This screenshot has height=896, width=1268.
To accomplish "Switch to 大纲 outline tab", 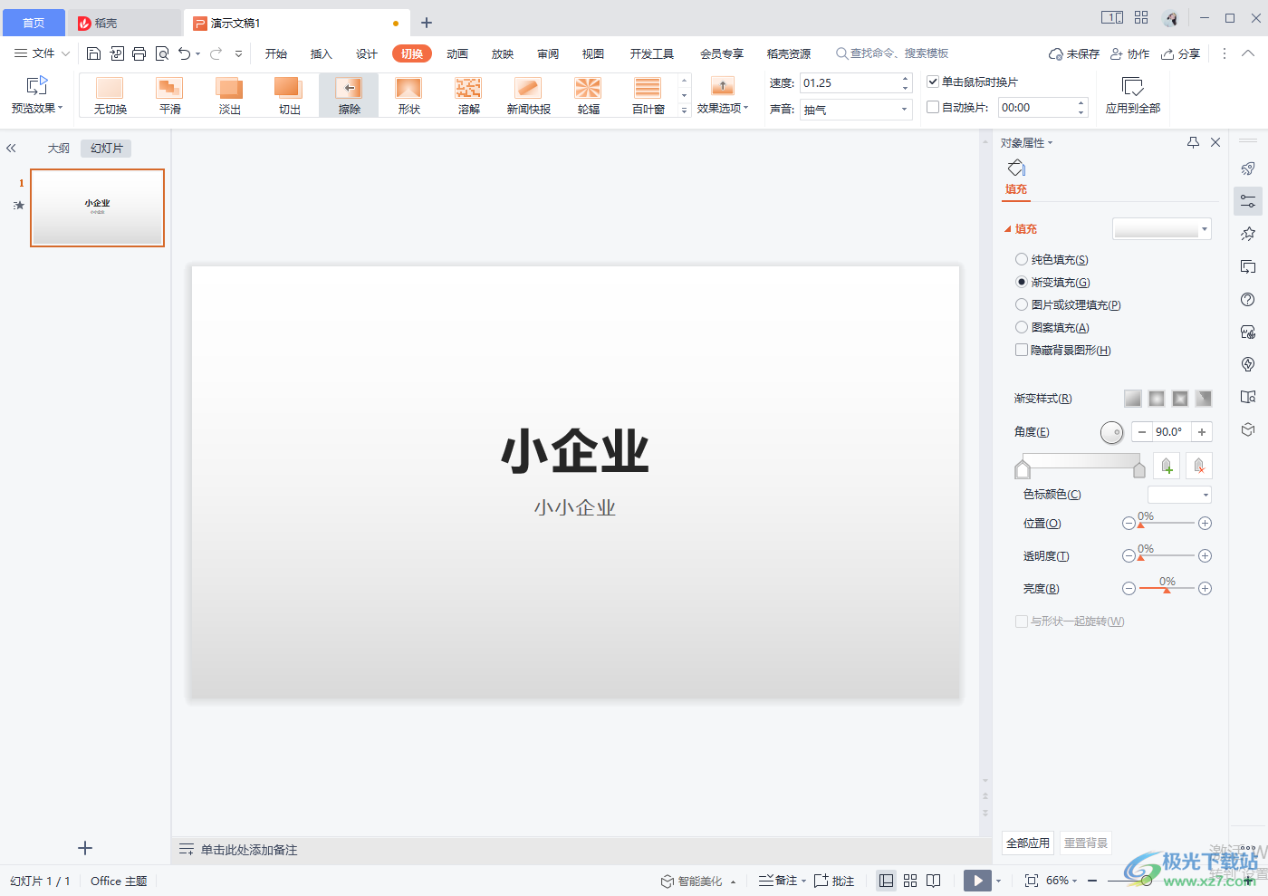I will click(x=59, y=149).
